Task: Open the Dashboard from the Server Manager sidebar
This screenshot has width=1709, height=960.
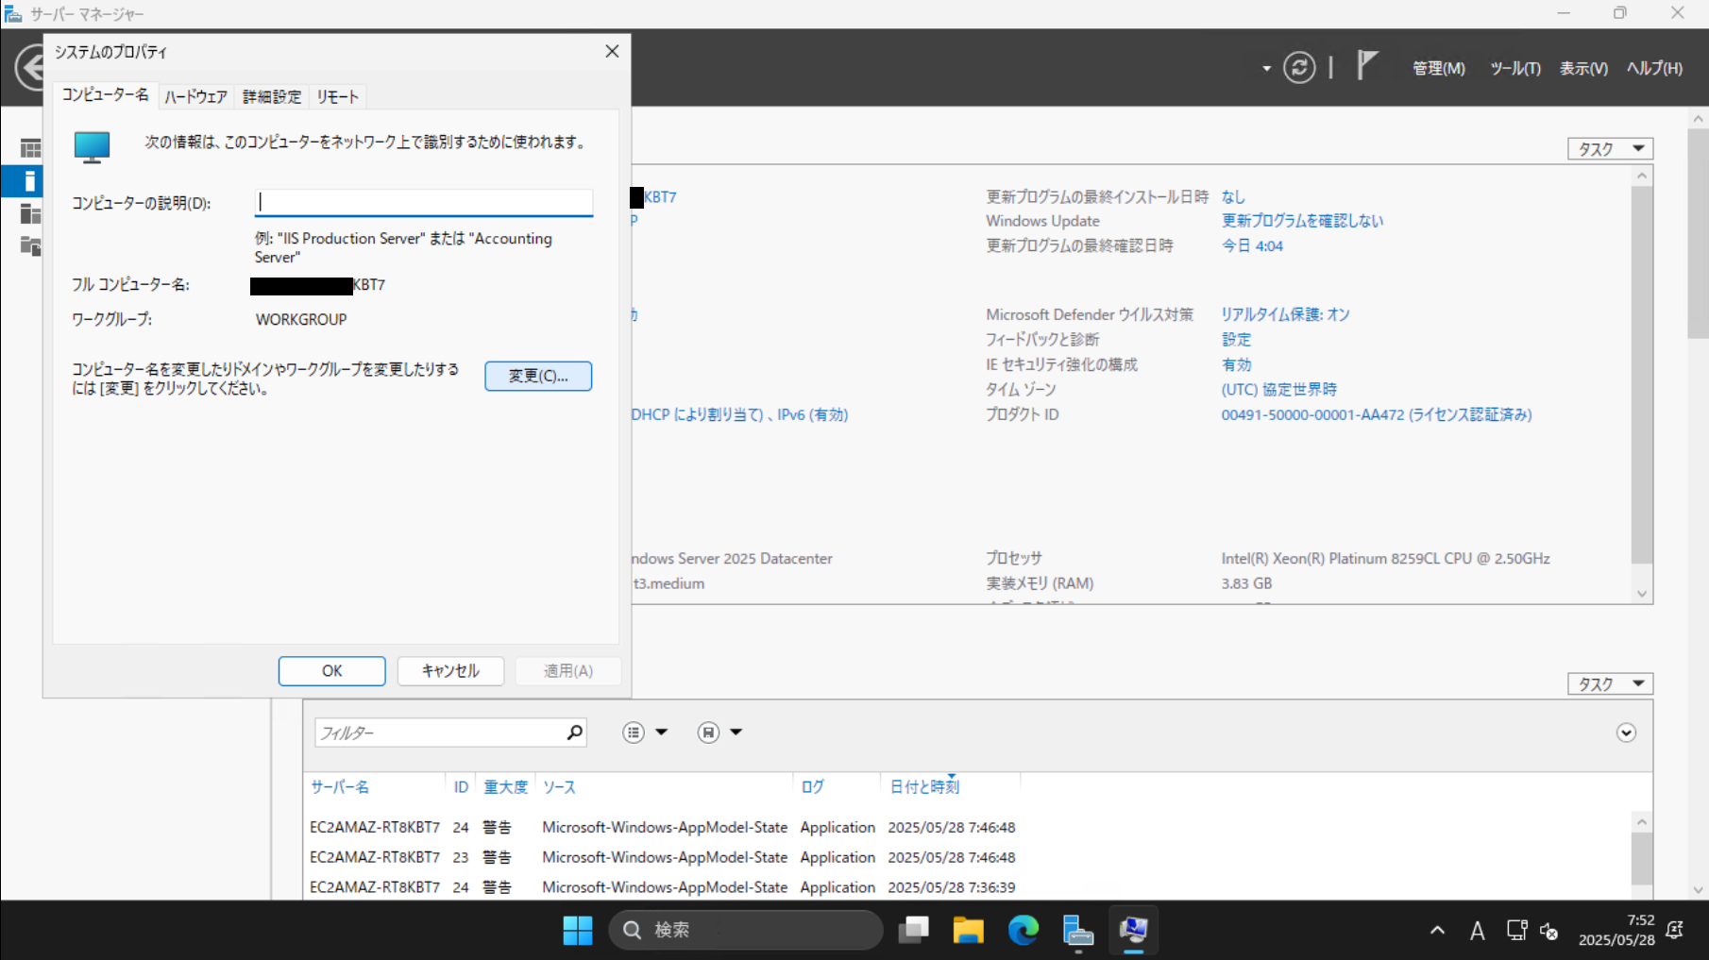Action: tap(29, 147)
